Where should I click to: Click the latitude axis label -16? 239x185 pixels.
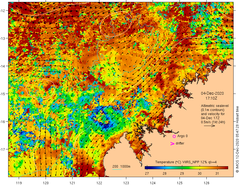[x=3, y=122]
